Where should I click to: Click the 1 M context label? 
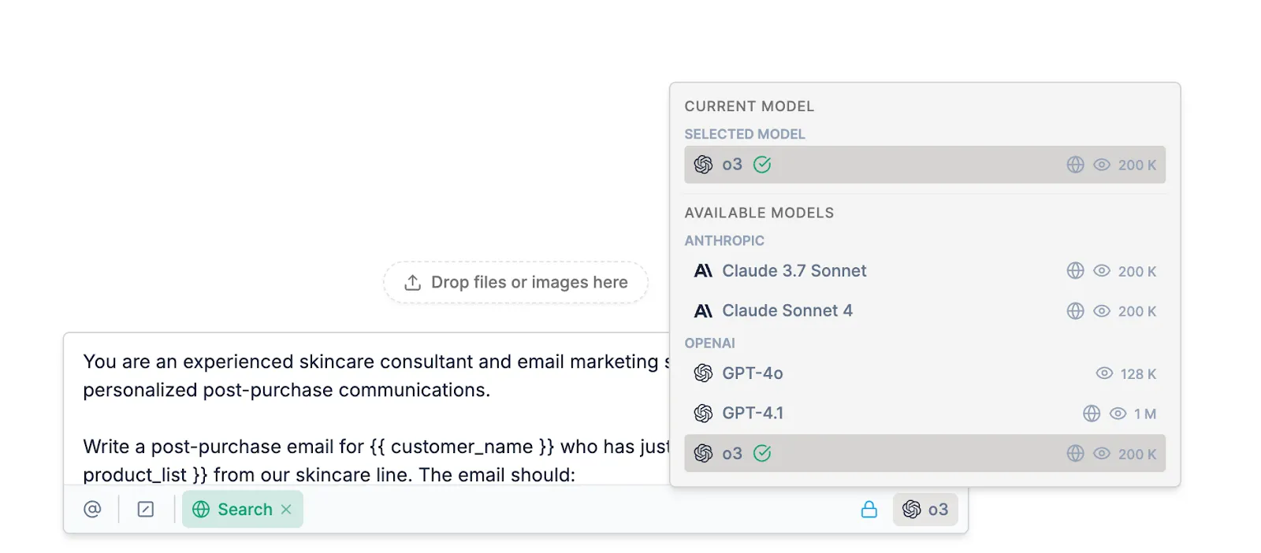coord(1145,414)
